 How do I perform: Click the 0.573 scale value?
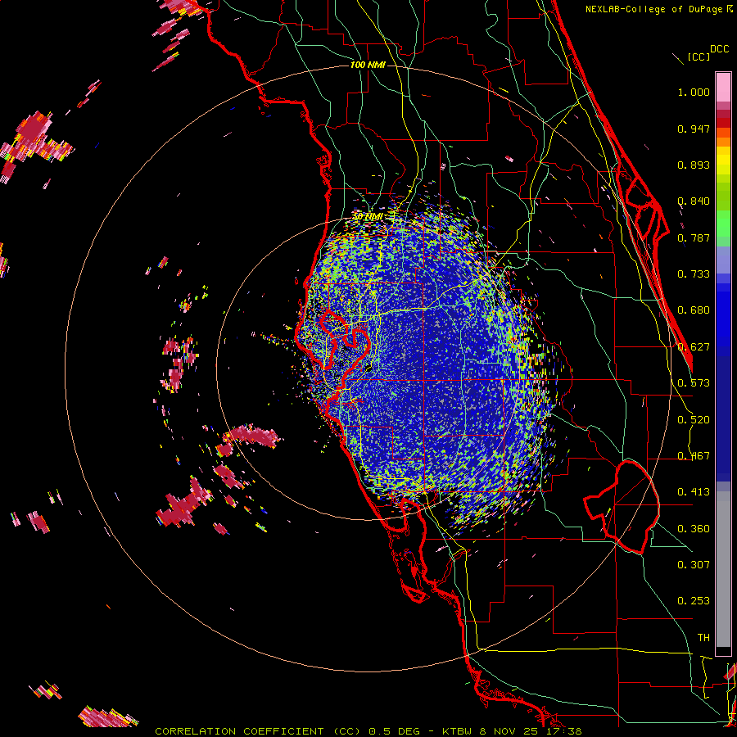pos(694,383)
